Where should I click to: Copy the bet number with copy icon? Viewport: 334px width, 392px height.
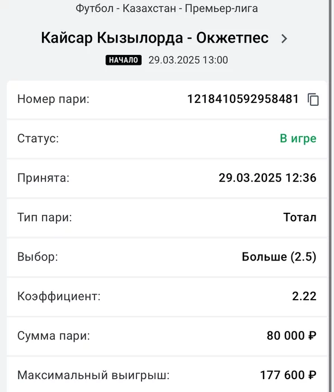[313, 100]
